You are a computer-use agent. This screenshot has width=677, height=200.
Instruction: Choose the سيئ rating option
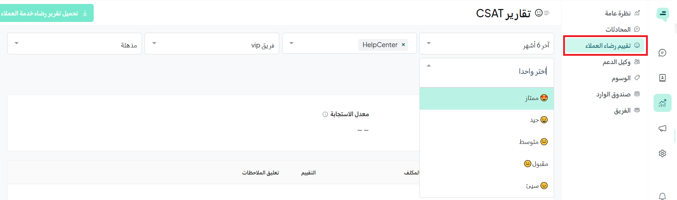(487, 186)
